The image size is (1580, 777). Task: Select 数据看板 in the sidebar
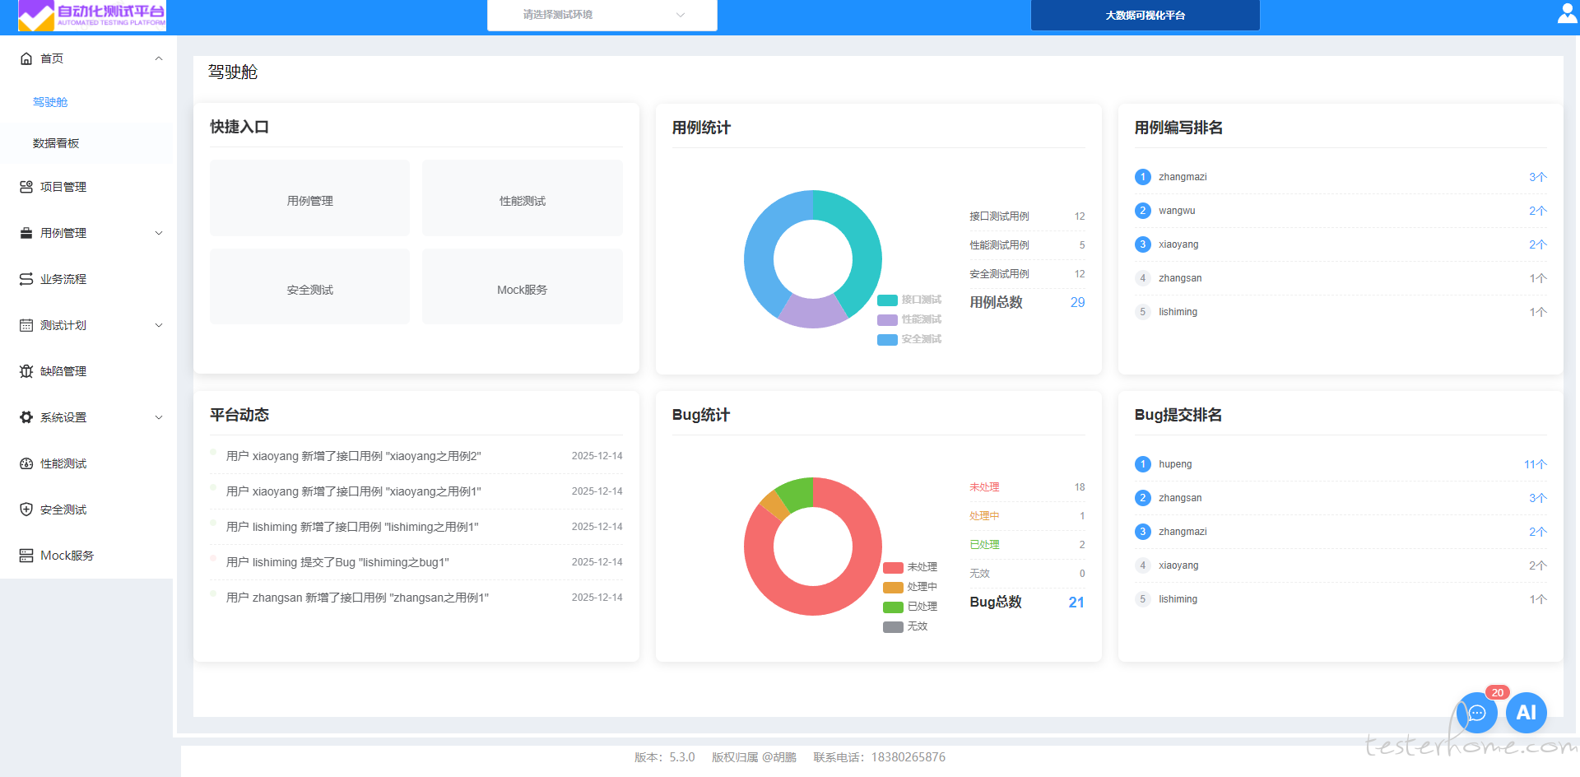[x=56, y=143]
